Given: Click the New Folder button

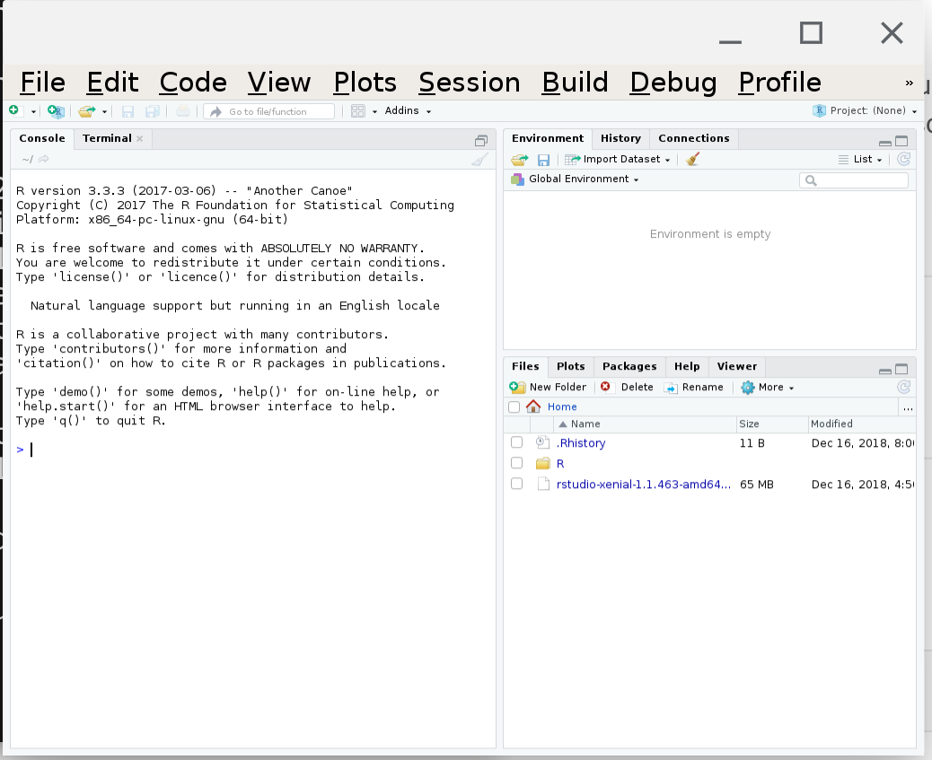Looking at the screenshot, I should (548, 387).
